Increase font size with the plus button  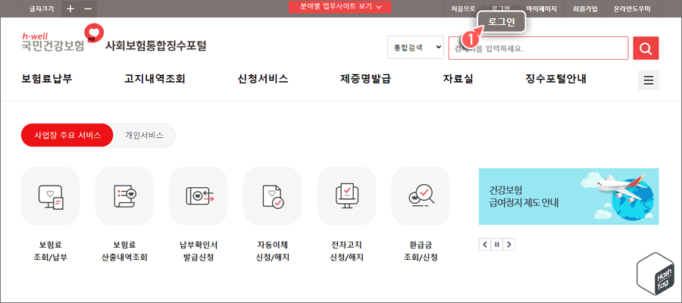click(x=70, y=8)
